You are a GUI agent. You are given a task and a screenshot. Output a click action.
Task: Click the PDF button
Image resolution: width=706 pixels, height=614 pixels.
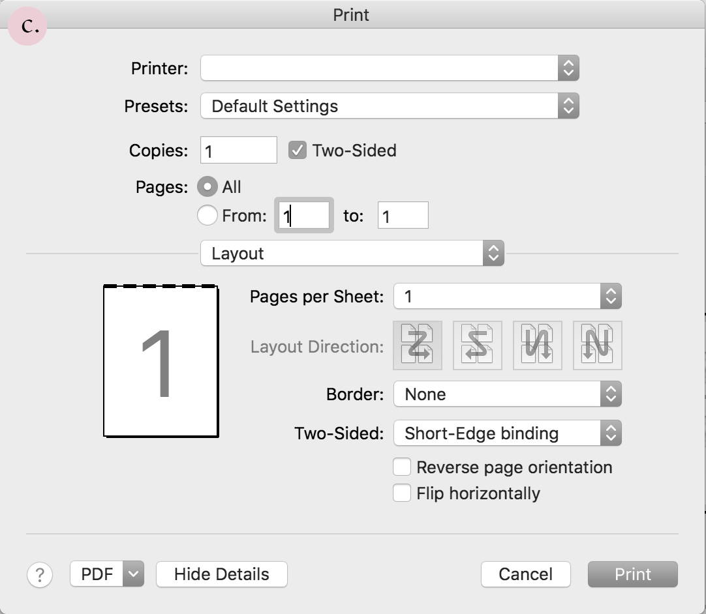(97, 574)
